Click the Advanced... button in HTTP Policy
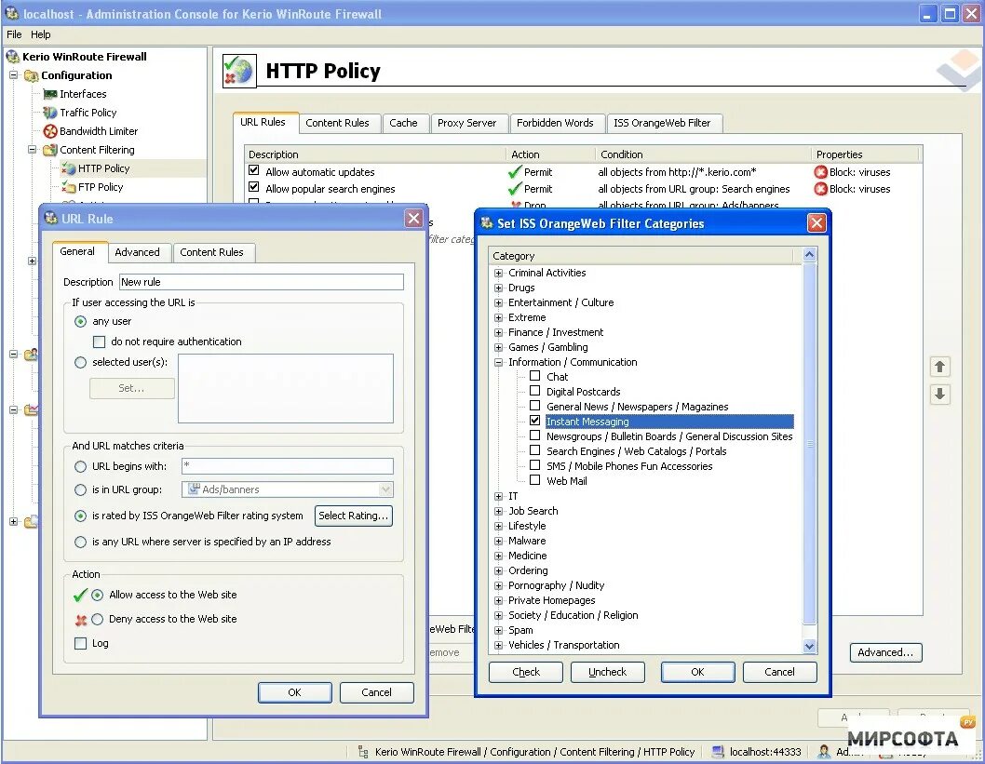Image resolution: width=985 pixels, height=764 pixels. [885, 652]
